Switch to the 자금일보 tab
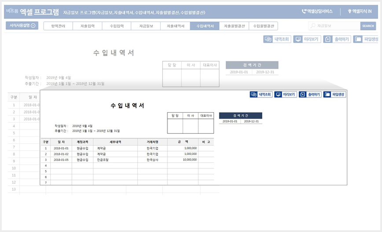Image resolution: width=382 pixels, height=232 pixels. point(146,26)
